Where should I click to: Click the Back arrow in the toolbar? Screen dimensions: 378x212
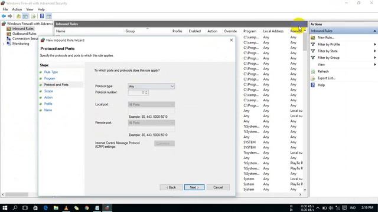click(x=4, y=16)
